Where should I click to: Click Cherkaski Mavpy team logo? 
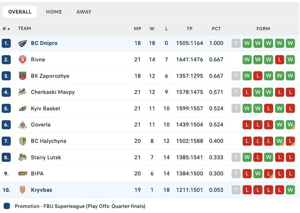click(x=22, y=92)
